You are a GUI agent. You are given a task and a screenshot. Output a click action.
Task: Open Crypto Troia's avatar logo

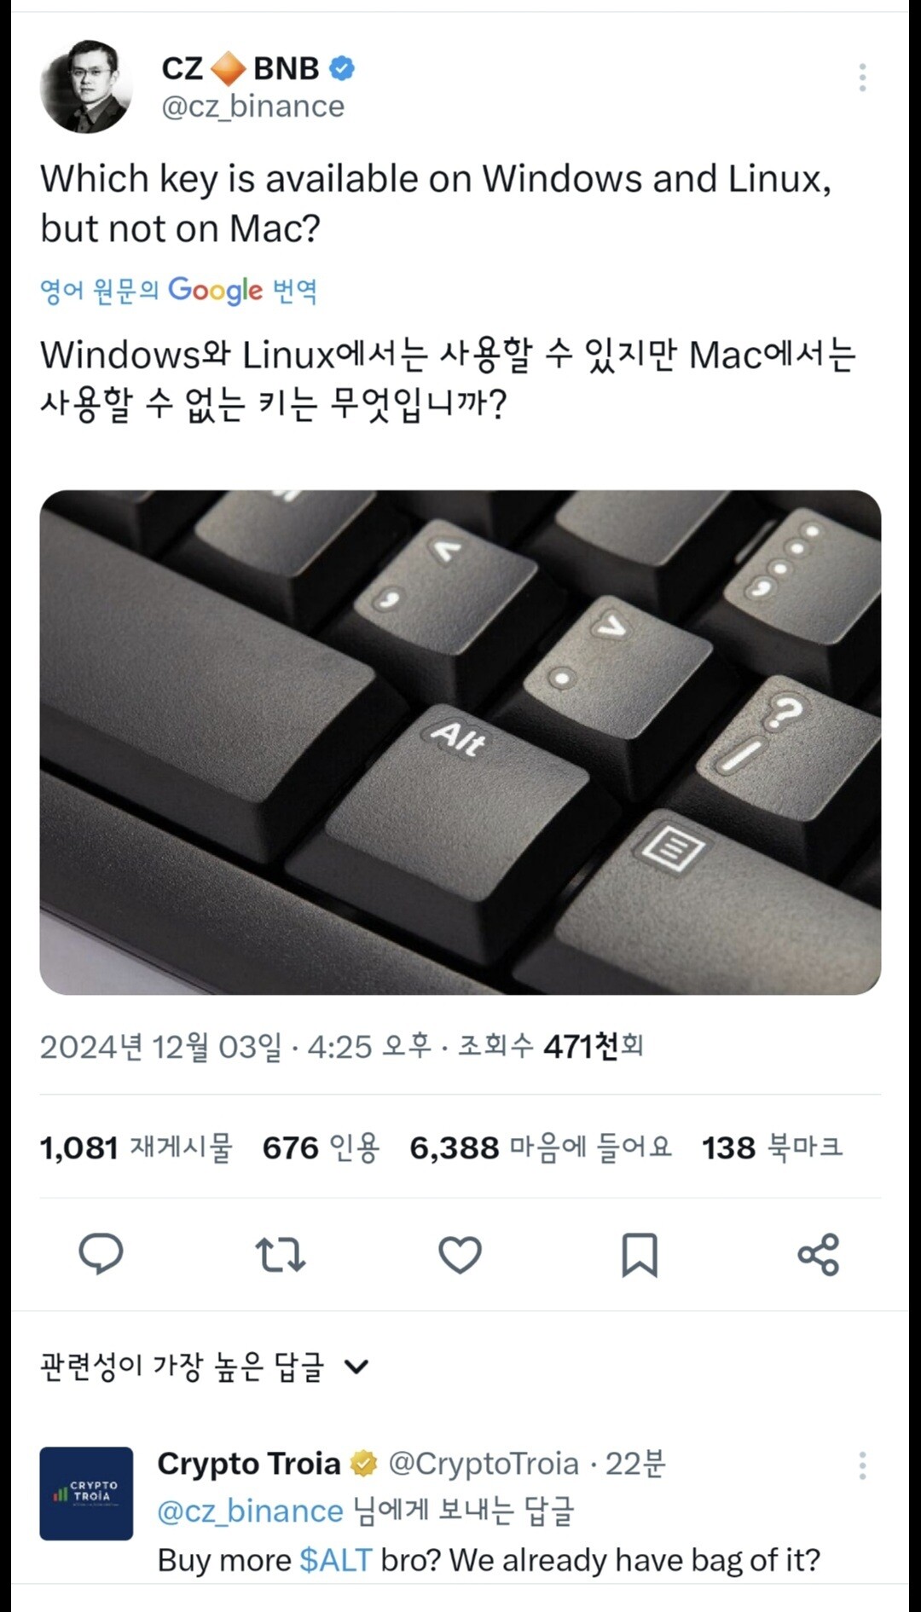tap(86, 1494)
